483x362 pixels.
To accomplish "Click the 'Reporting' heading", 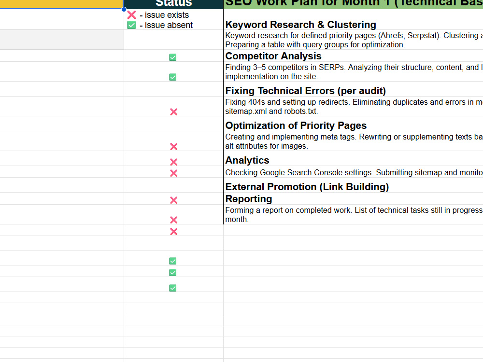I will (249, 199).
